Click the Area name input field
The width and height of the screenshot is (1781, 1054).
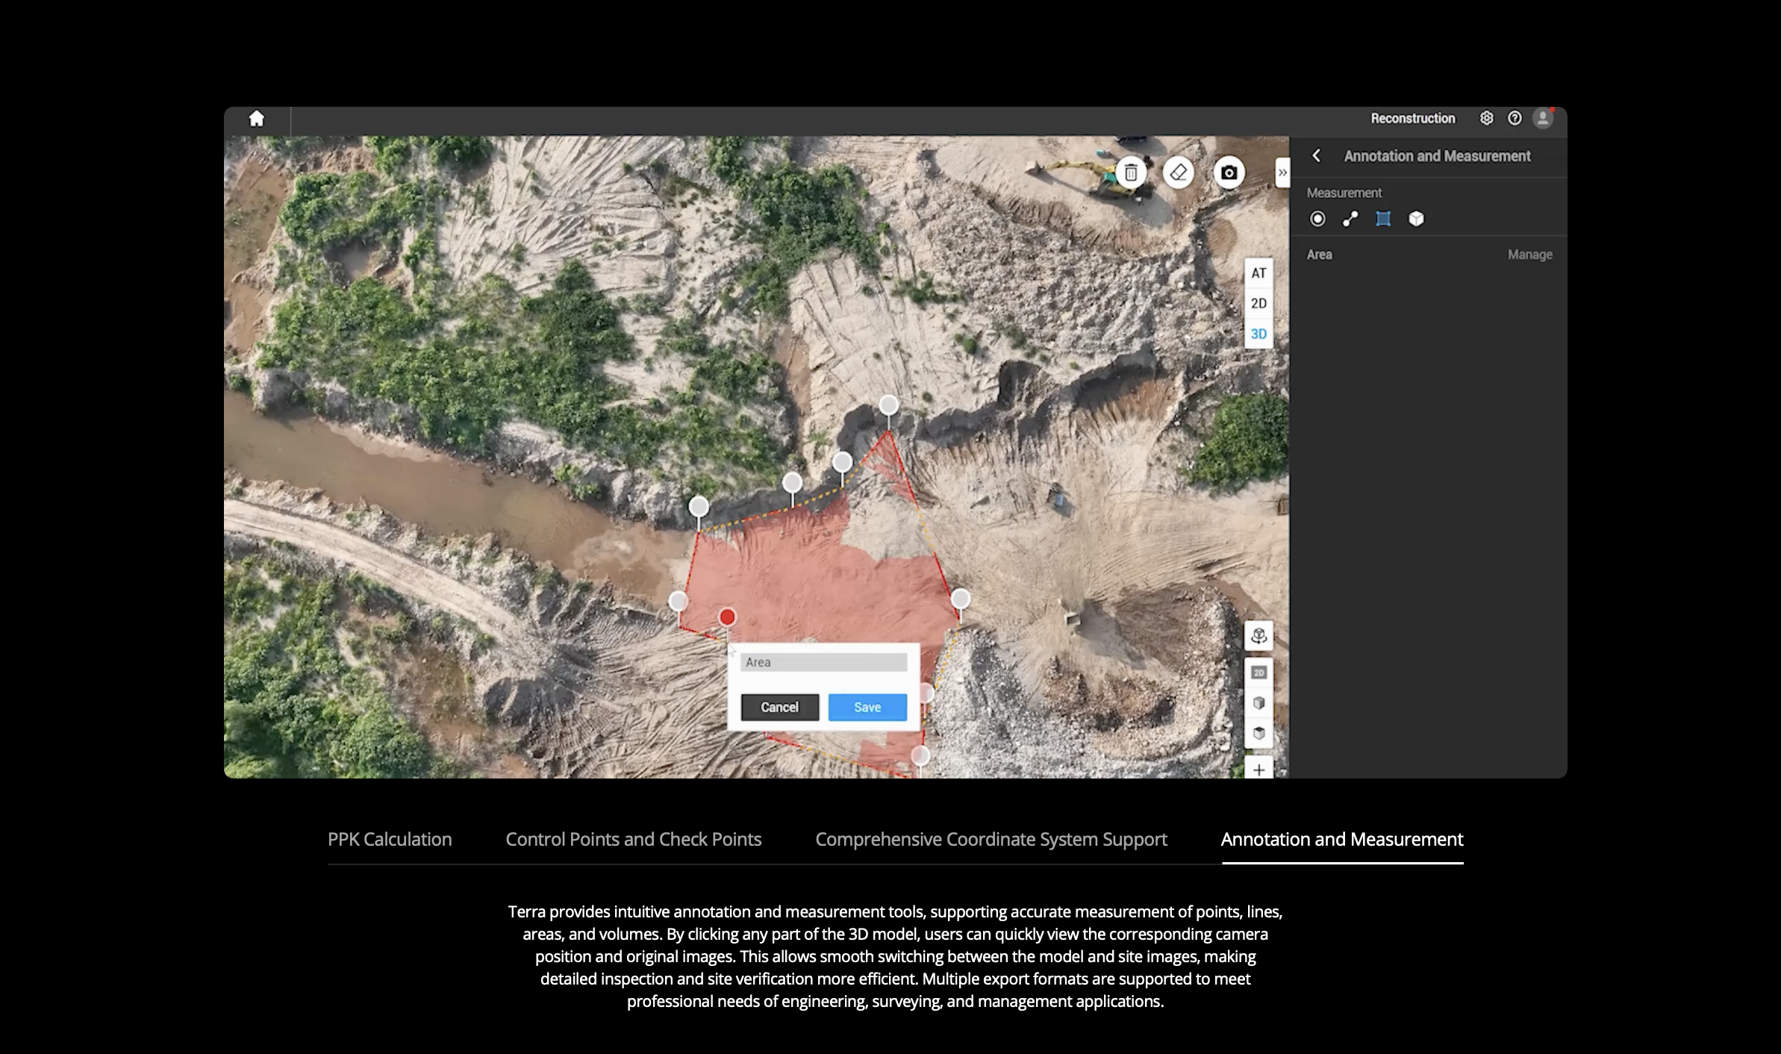click(x=823, y=663)
